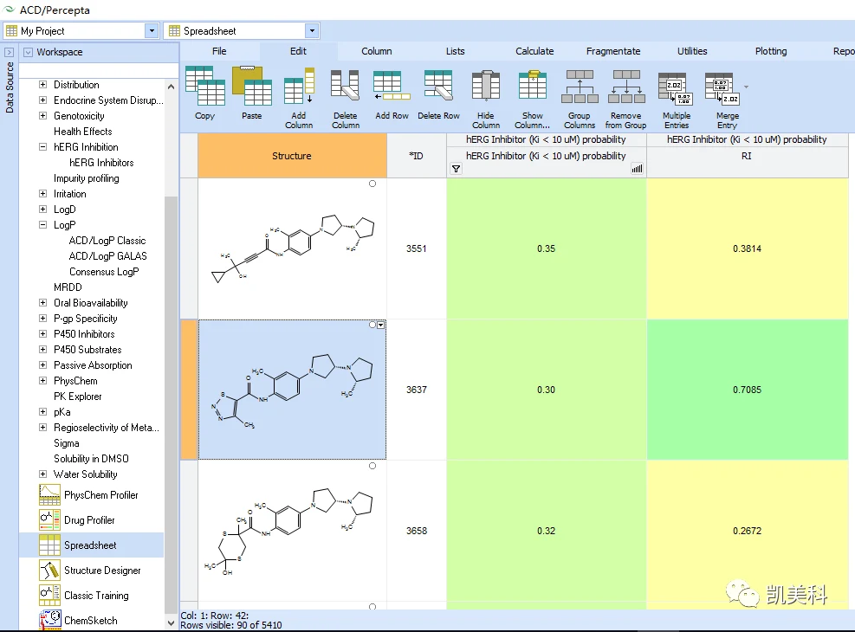Image resolution: width=855 pixels, height=632 pixels.
Task: Select the radio circle on structure 3551
Action: click(x=372, y=184)
